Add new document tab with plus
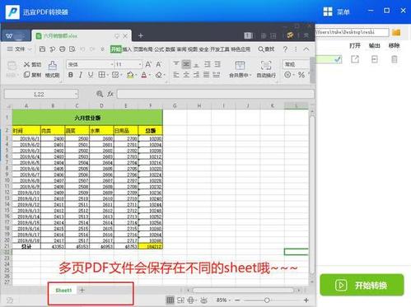Viewport: 411px width, 307px height. (141, 35)
